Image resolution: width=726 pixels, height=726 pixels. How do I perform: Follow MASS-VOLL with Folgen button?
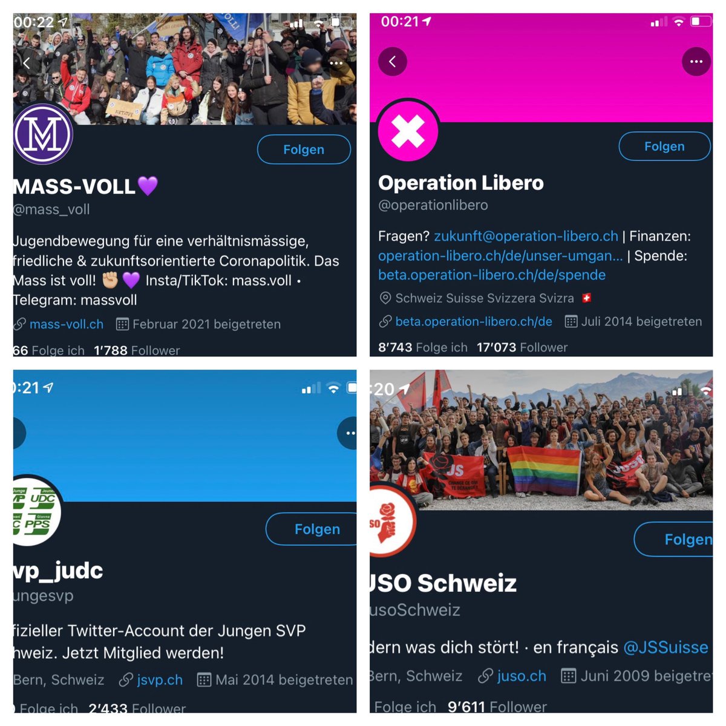click(304, 149)
